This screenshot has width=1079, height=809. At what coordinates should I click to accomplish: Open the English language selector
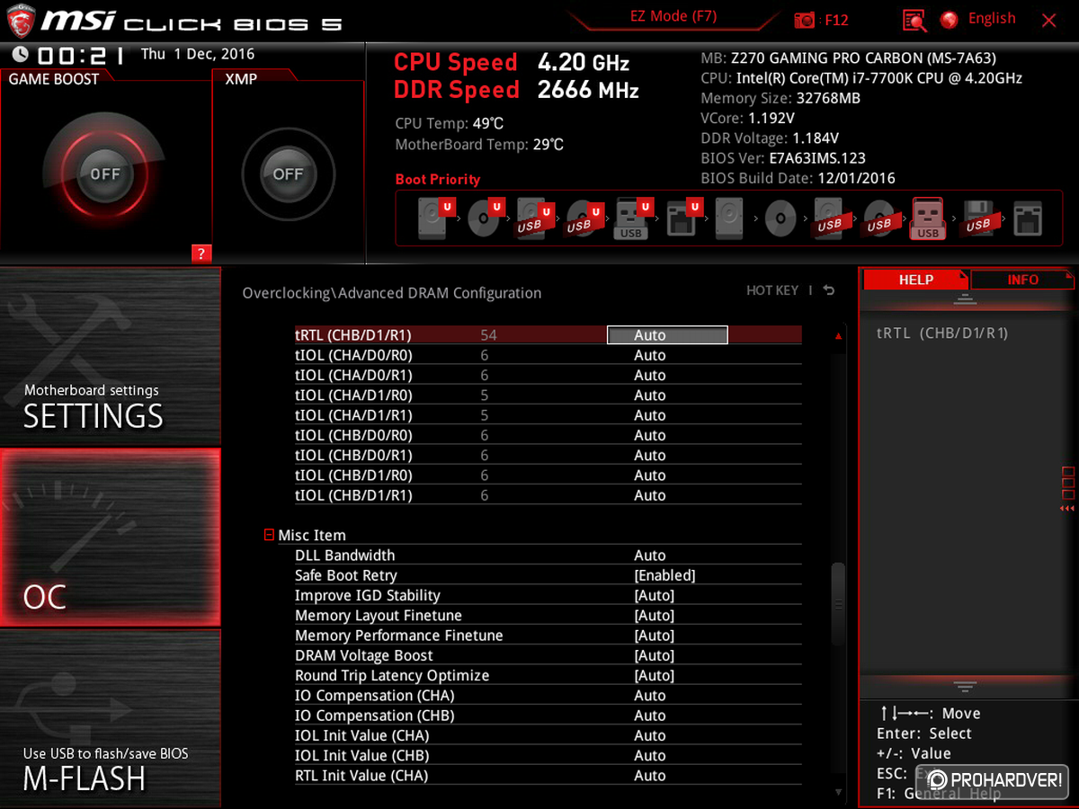point(992,19)
